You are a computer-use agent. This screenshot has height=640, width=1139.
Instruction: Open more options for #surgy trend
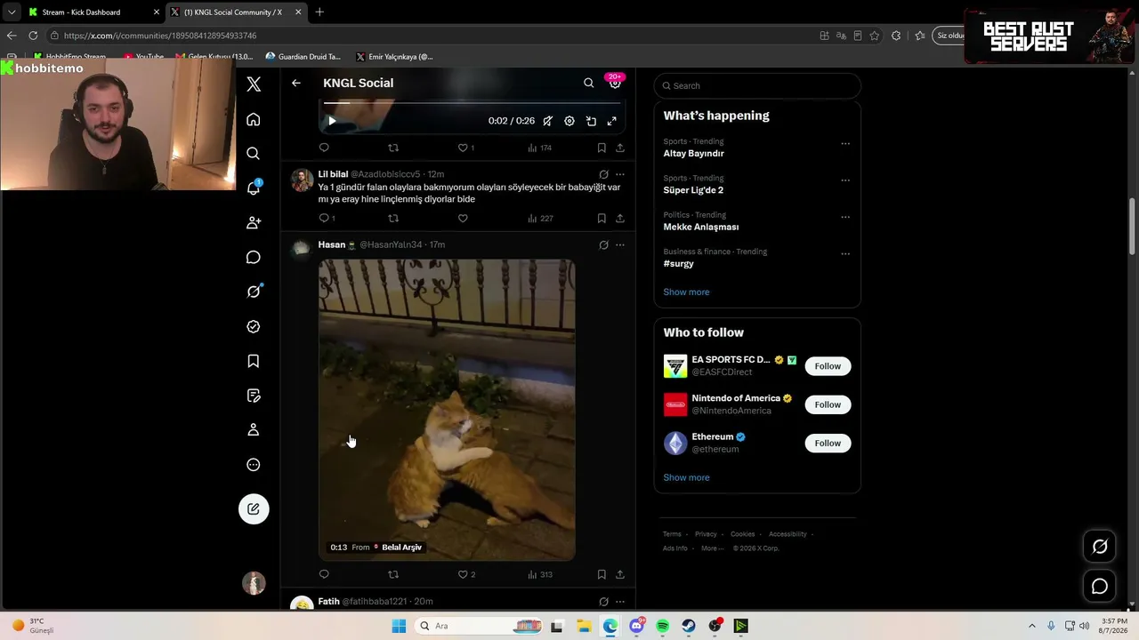click(845, 253)
